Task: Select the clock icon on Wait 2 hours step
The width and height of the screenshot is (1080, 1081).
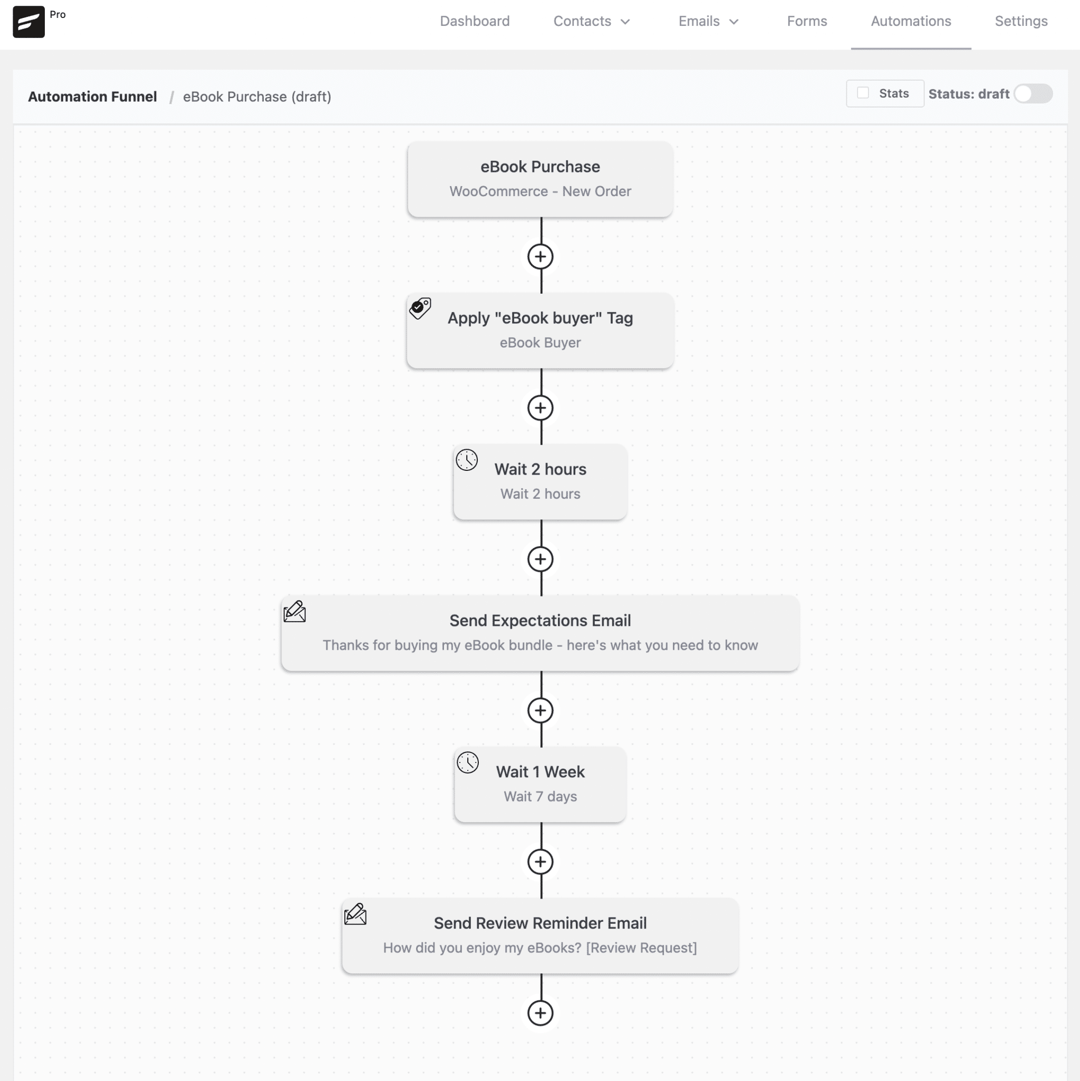Action: click(468, 460)
